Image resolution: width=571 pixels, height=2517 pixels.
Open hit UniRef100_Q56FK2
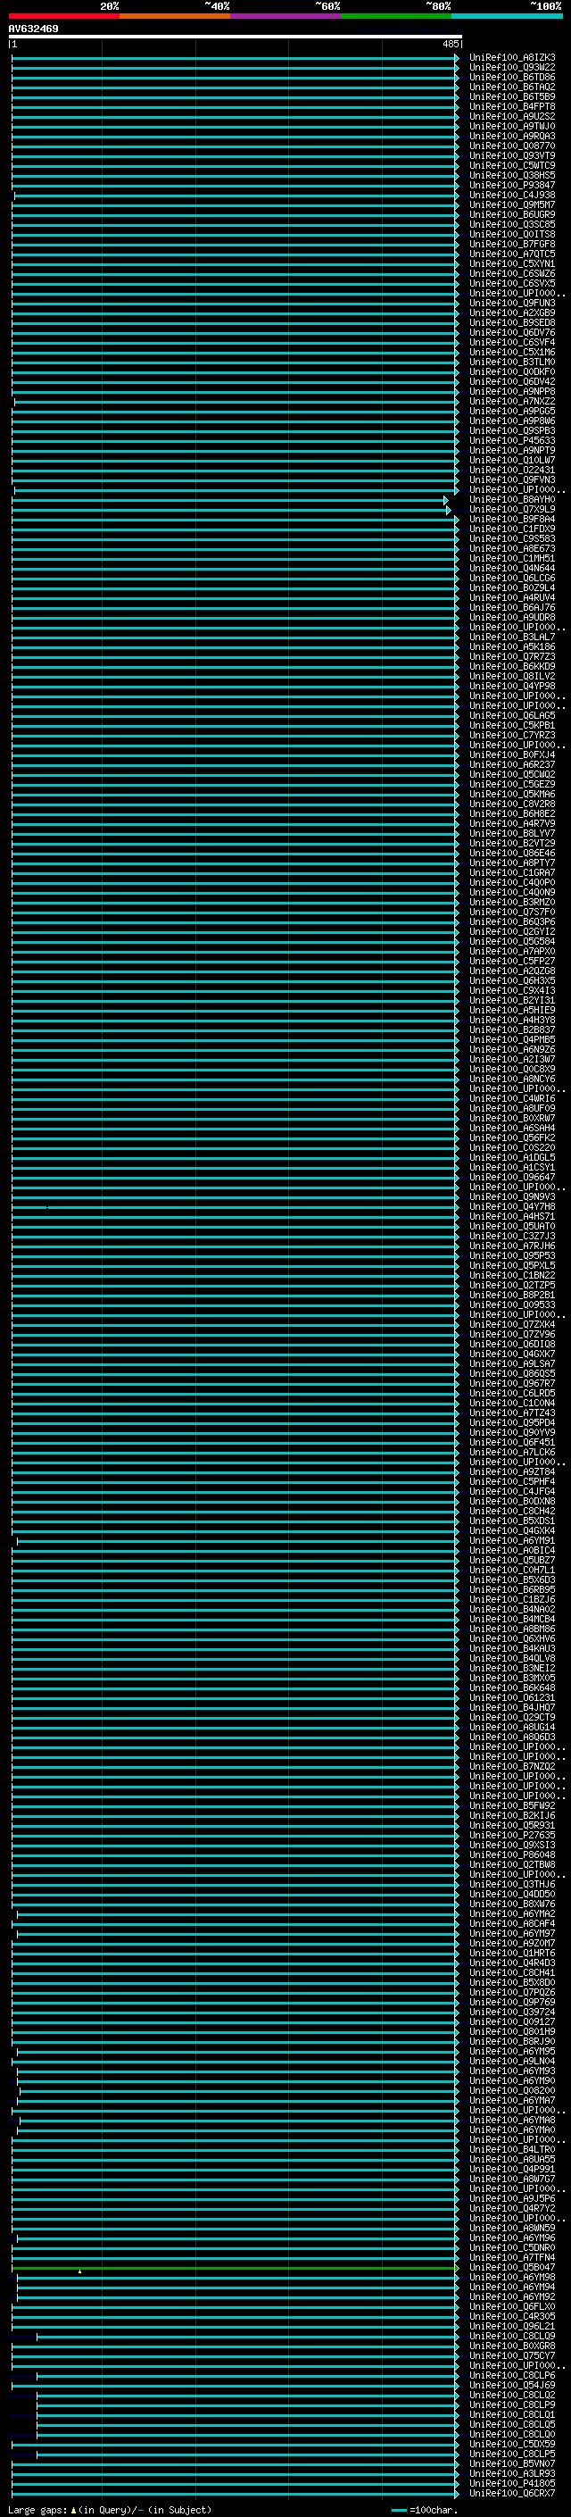point(512,1138)
